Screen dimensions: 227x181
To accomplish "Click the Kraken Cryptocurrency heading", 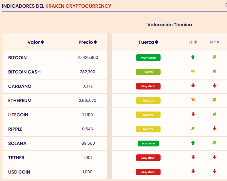I will pyautogui.click(x=78, y=6).
